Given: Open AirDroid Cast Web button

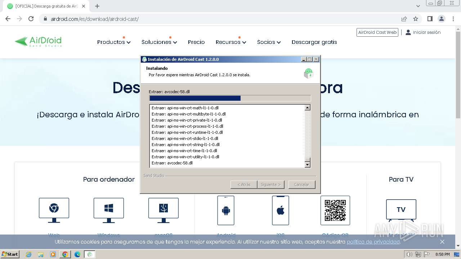Looking at the screenshot, I should click(x=377, y=32).
